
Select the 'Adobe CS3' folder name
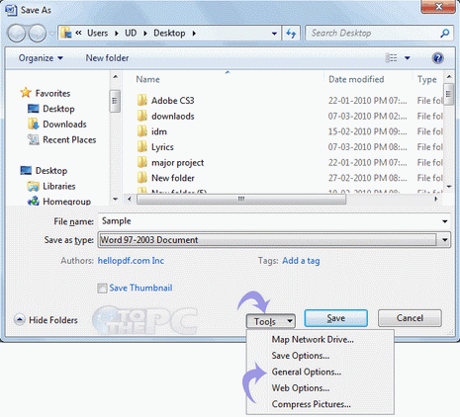click(x=173, y=101)
